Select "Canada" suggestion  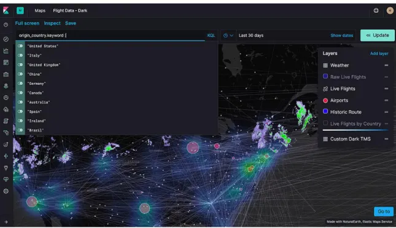(117, 93)
